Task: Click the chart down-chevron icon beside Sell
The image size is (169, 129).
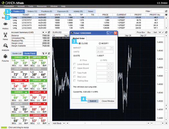Action: 160,32
